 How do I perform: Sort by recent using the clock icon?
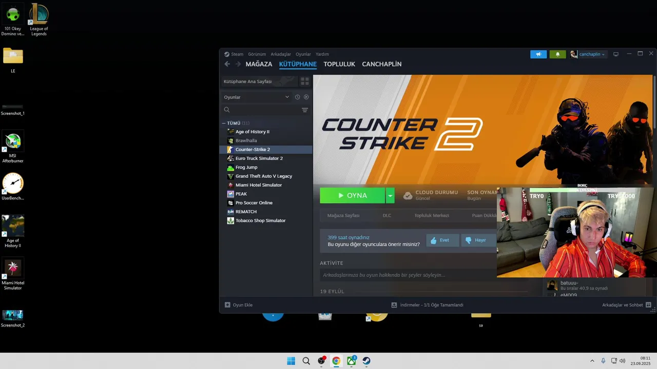297,97
